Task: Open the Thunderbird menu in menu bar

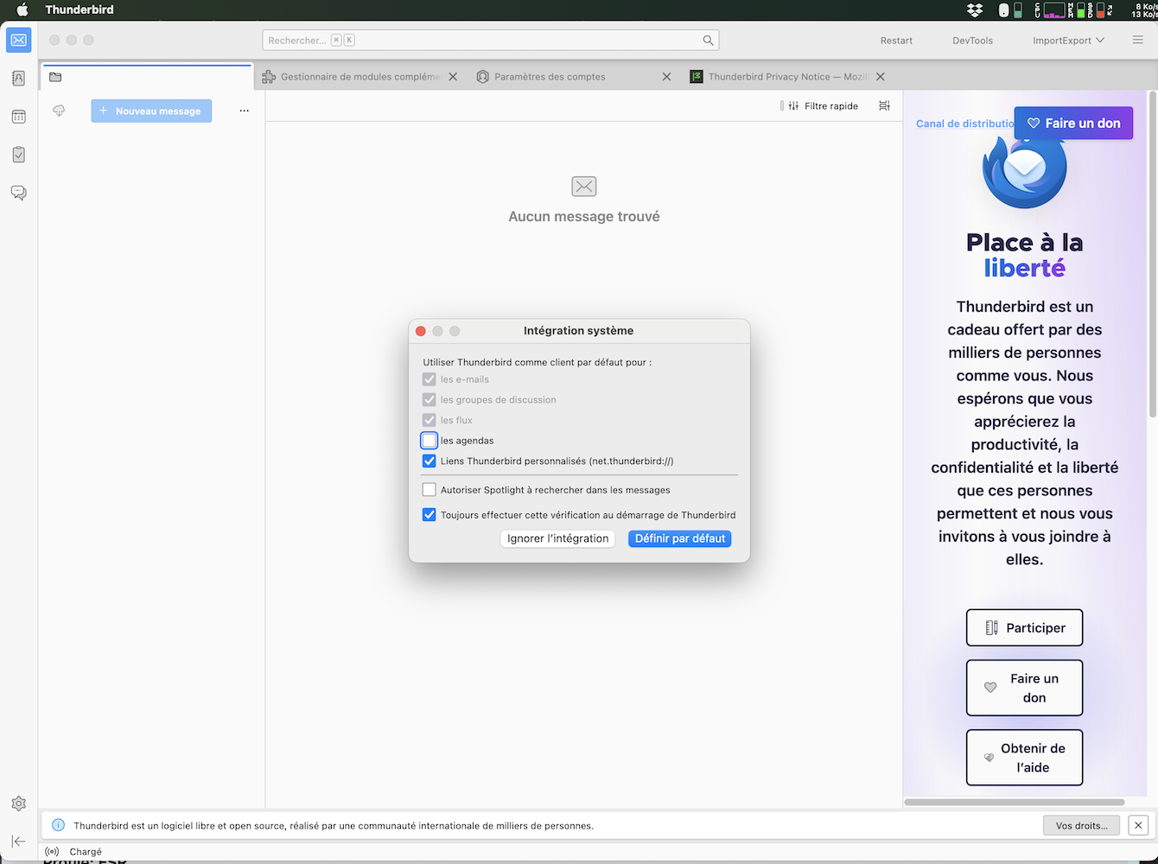Action: (x=80, y=10)
